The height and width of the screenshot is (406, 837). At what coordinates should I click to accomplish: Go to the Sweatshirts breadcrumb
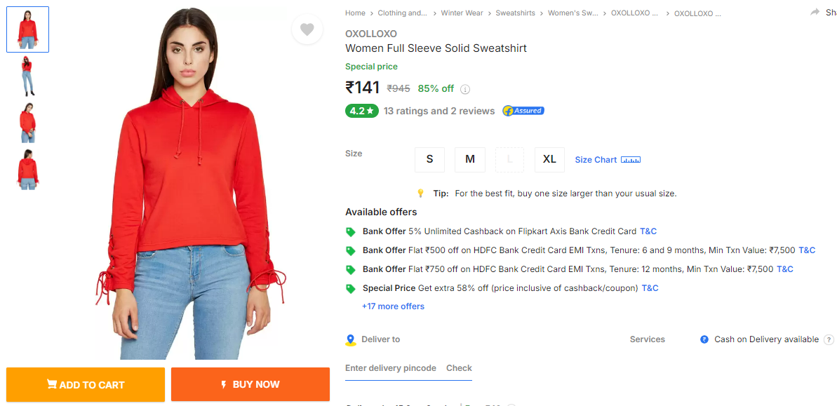point(515,13)
